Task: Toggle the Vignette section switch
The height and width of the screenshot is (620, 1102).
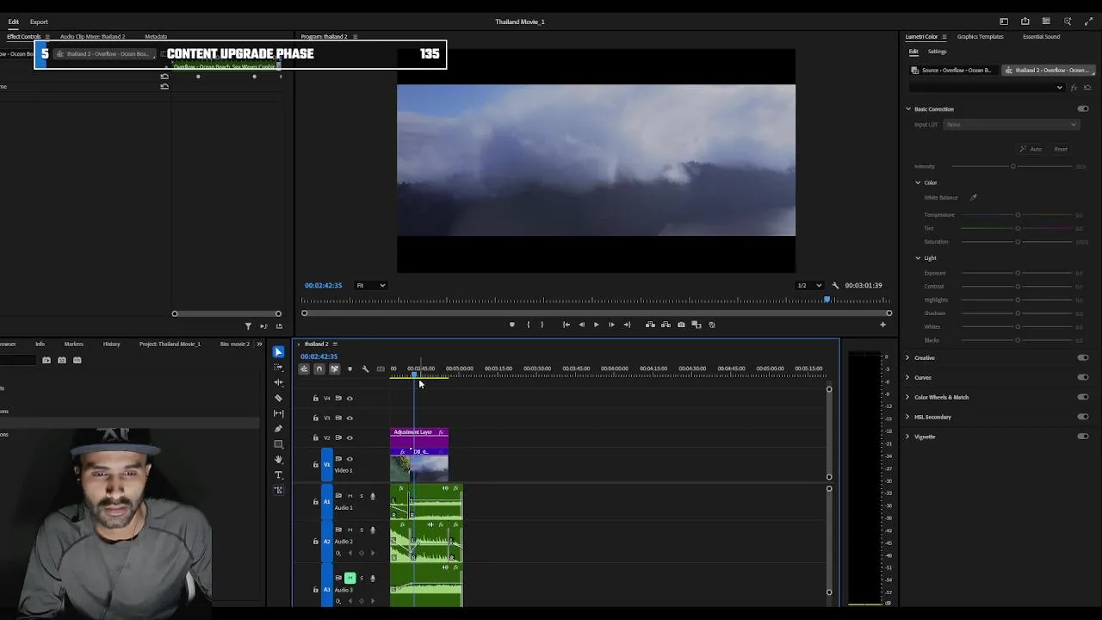Action: pos(1083,437)
